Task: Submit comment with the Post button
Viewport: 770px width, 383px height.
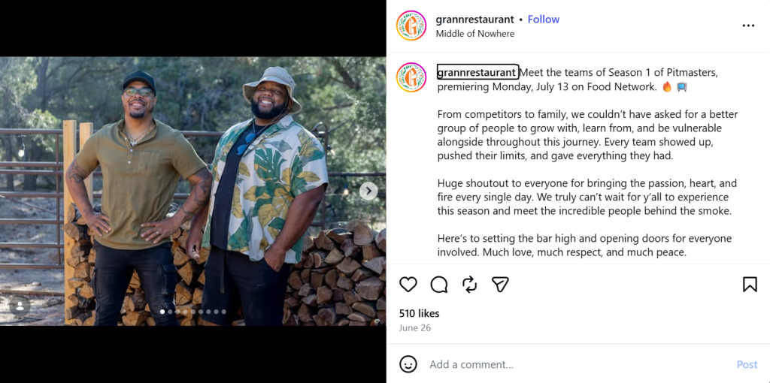Action: pos(747,364)
